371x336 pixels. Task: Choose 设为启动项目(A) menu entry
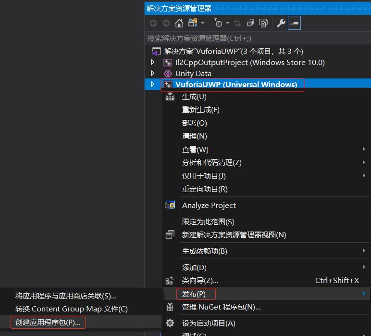[x=266, y=323]
